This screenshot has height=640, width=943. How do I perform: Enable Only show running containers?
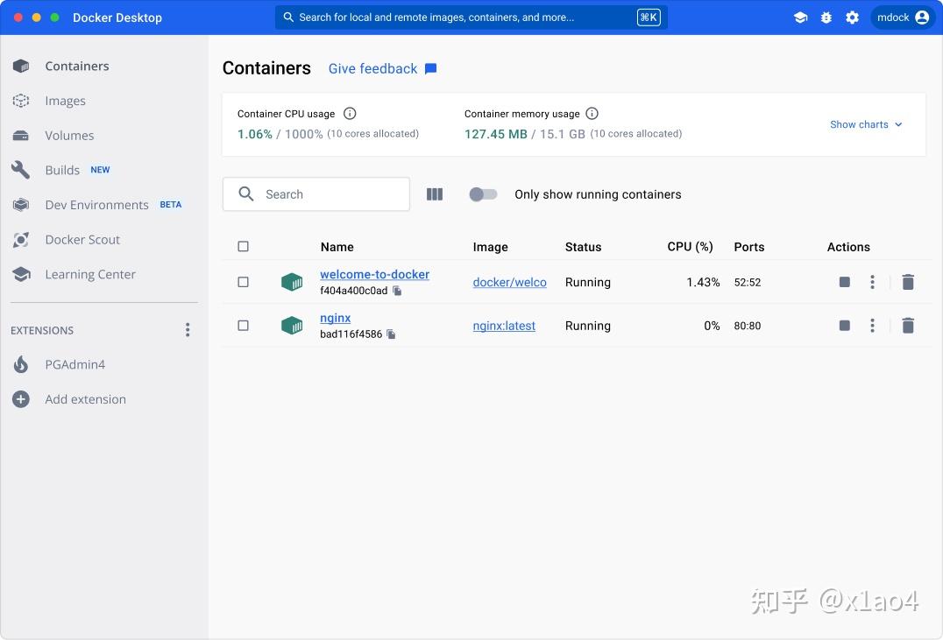click(x=483, y=193)
